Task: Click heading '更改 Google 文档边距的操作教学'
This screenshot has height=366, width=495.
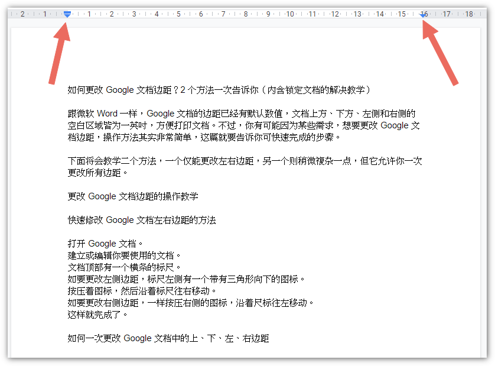Action: [132, 196]
